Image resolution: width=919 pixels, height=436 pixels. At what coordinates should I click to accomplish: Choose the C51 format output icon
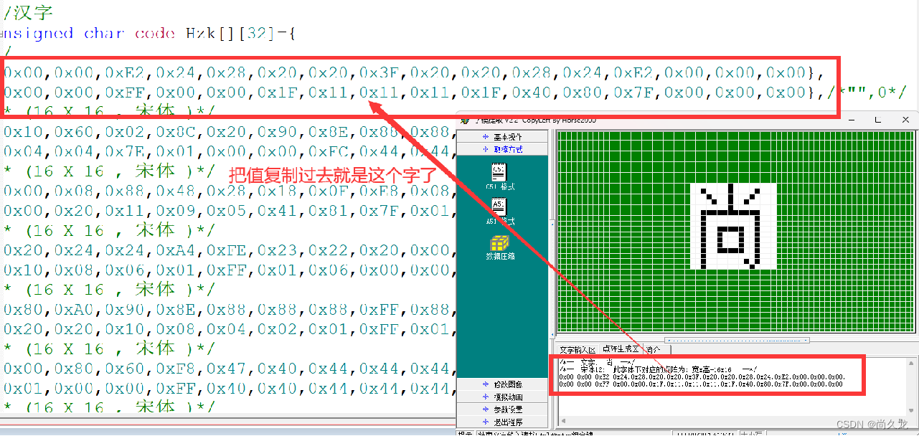pyautogui.click(x=499, y=172)
